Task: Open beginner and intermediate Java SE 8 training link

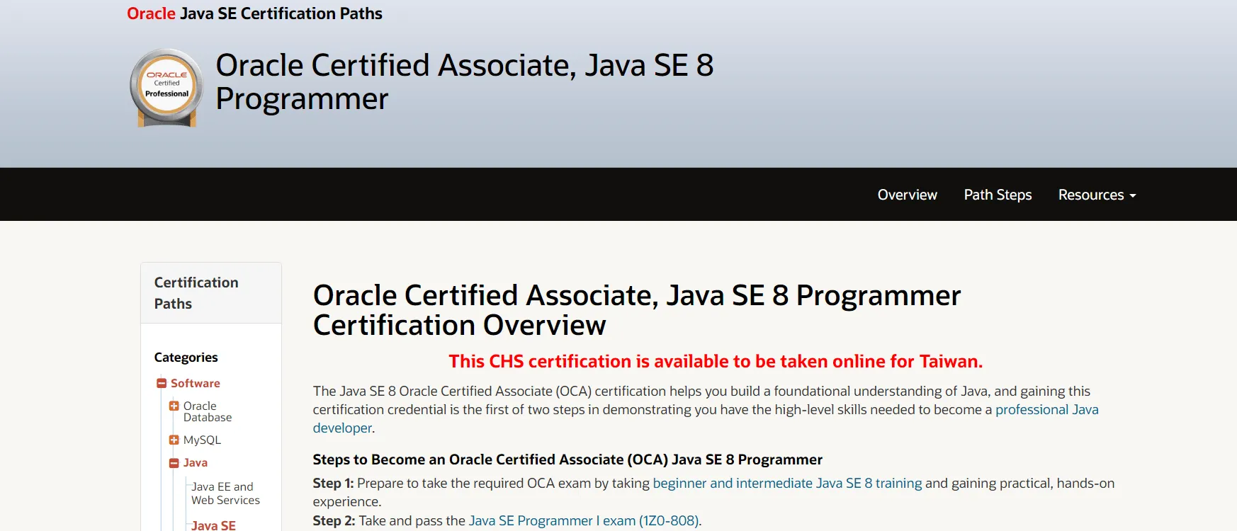Action: (x=787, y=483)
